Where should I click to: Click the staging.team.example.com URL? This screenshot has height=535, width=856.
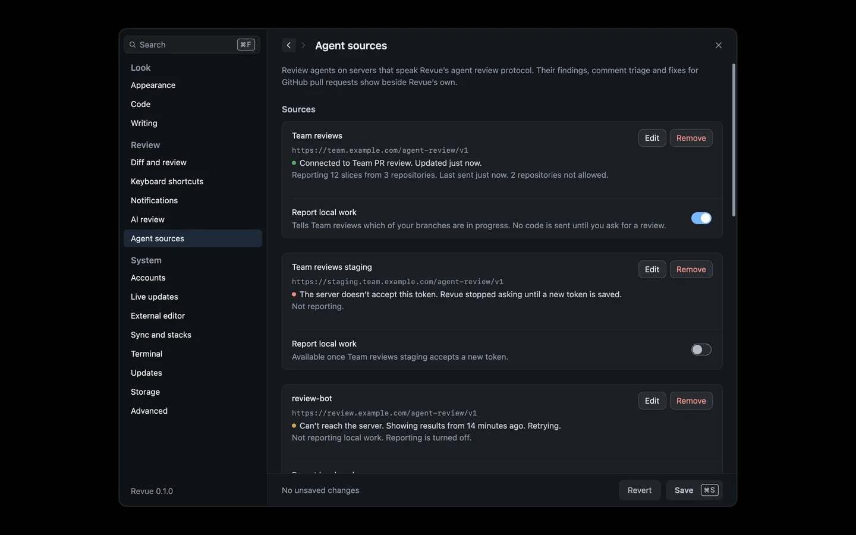point(398,282)
